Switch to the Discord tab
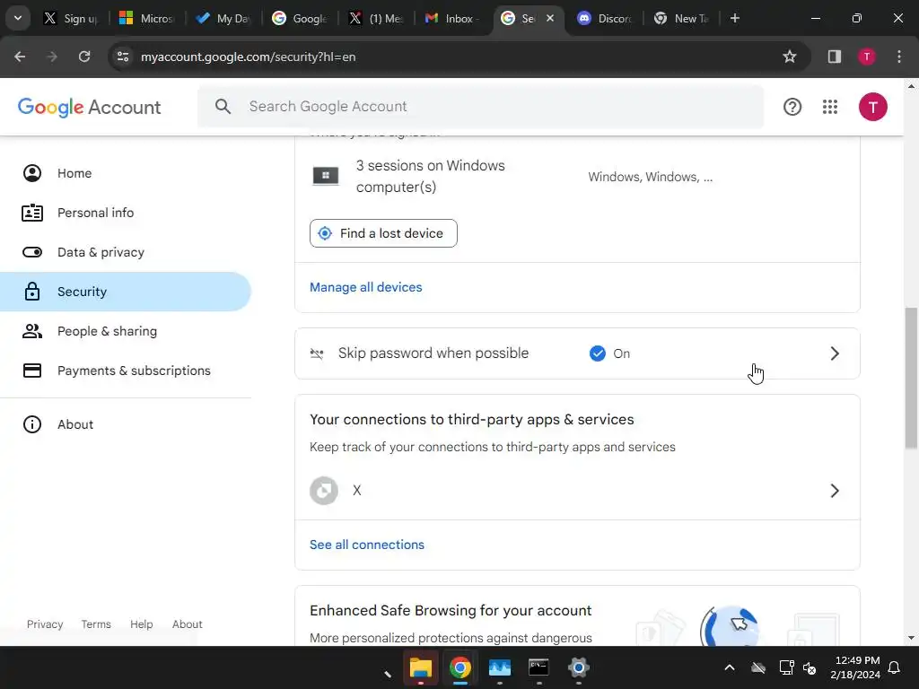919x689 pixels. coord(604,18)
